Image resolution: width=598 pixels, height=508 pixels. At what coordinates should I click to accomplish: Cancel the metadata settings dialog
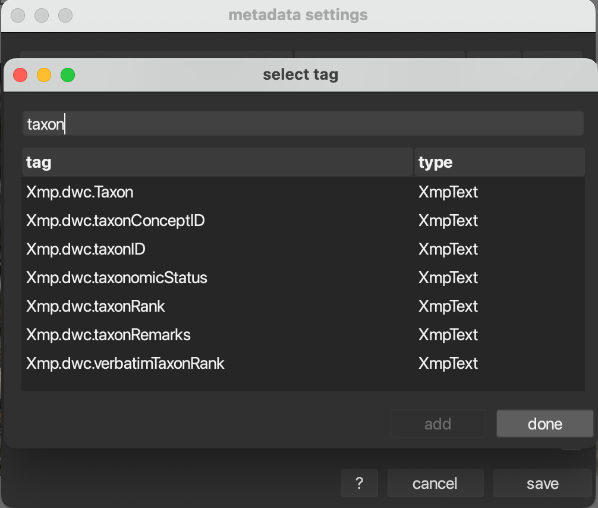click(x=435, y=483)
